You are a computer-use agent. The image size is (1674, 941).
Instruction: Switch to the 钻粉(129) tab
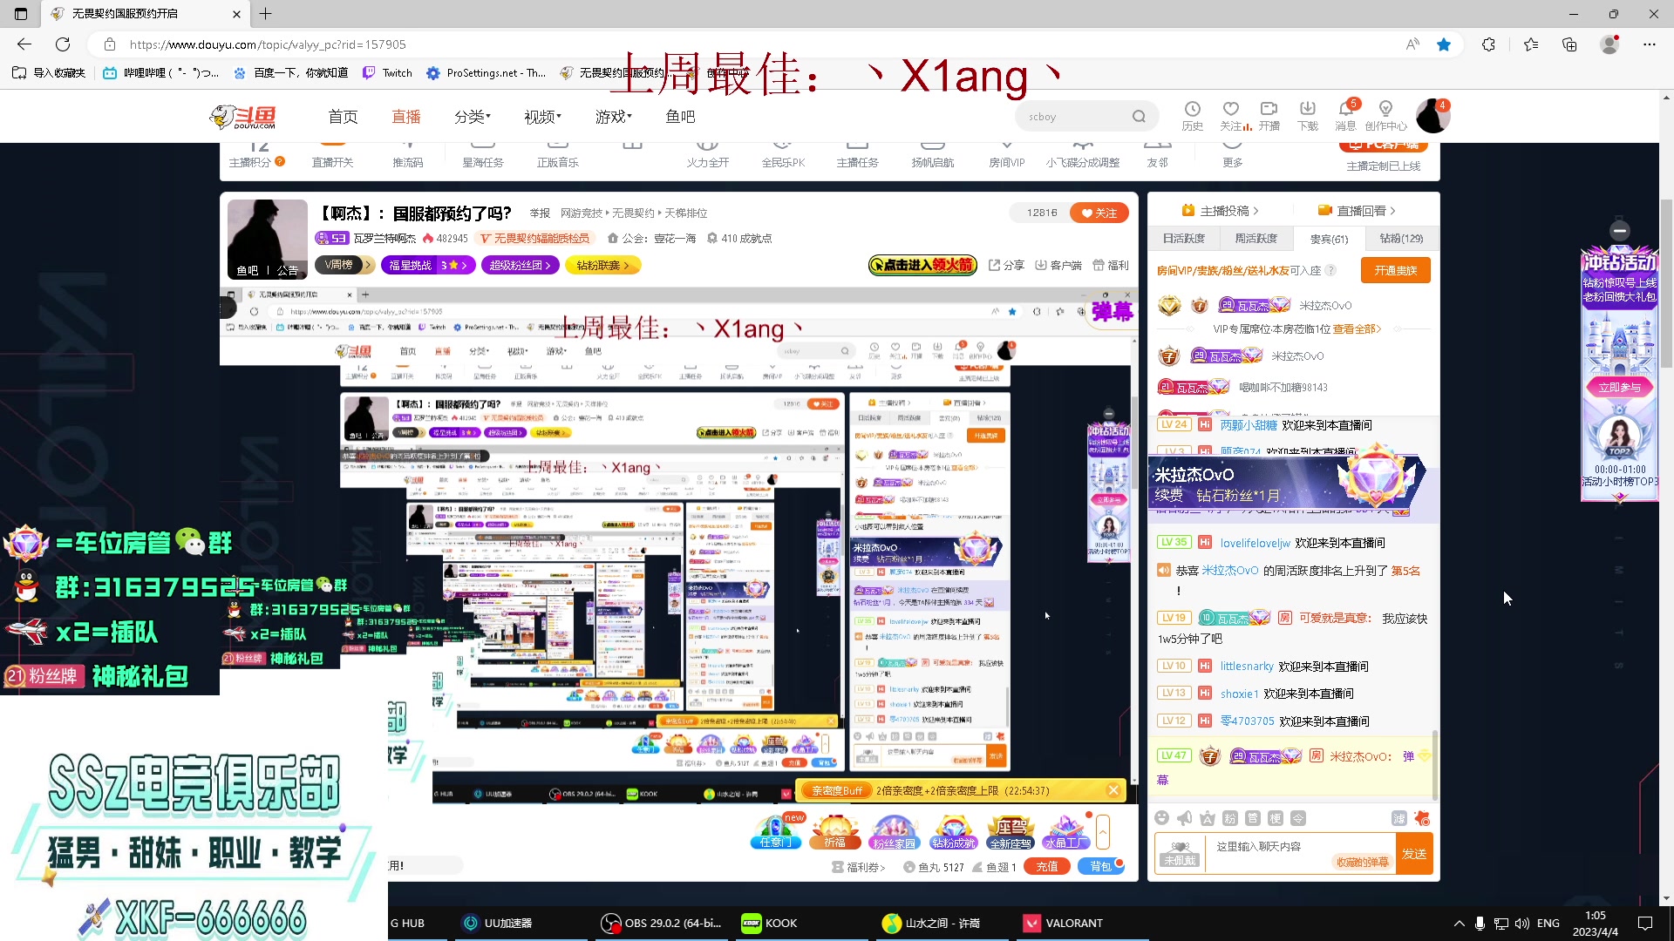point(1400,238)
